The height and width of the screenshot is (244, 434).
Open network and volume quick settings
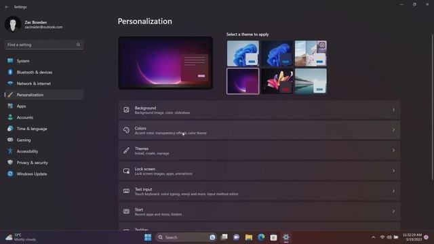point(389,237)
